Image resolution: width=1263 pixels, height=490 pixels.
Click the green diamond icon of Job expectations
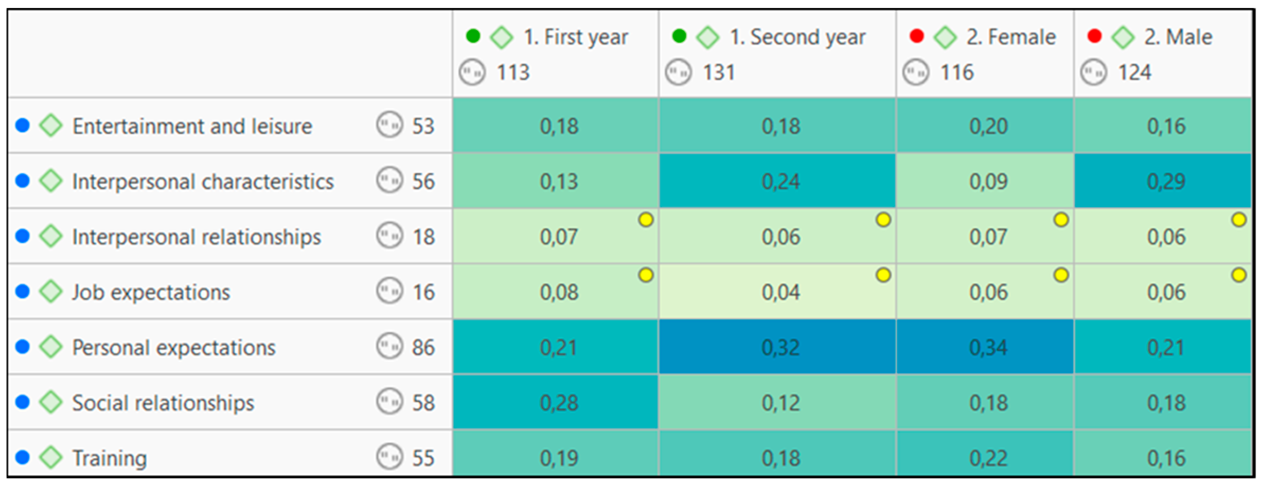click(x=51, y=292)
